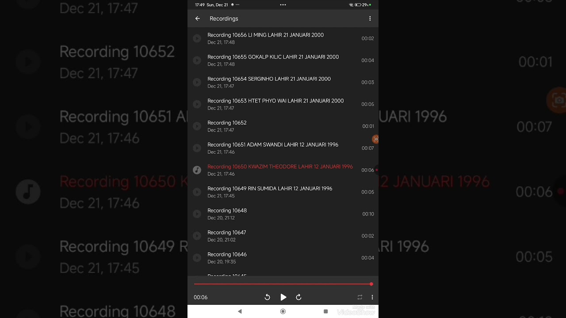
Task: Click the Dec 20, 21:02 date of Recording 10647
Action: (222, 240)
